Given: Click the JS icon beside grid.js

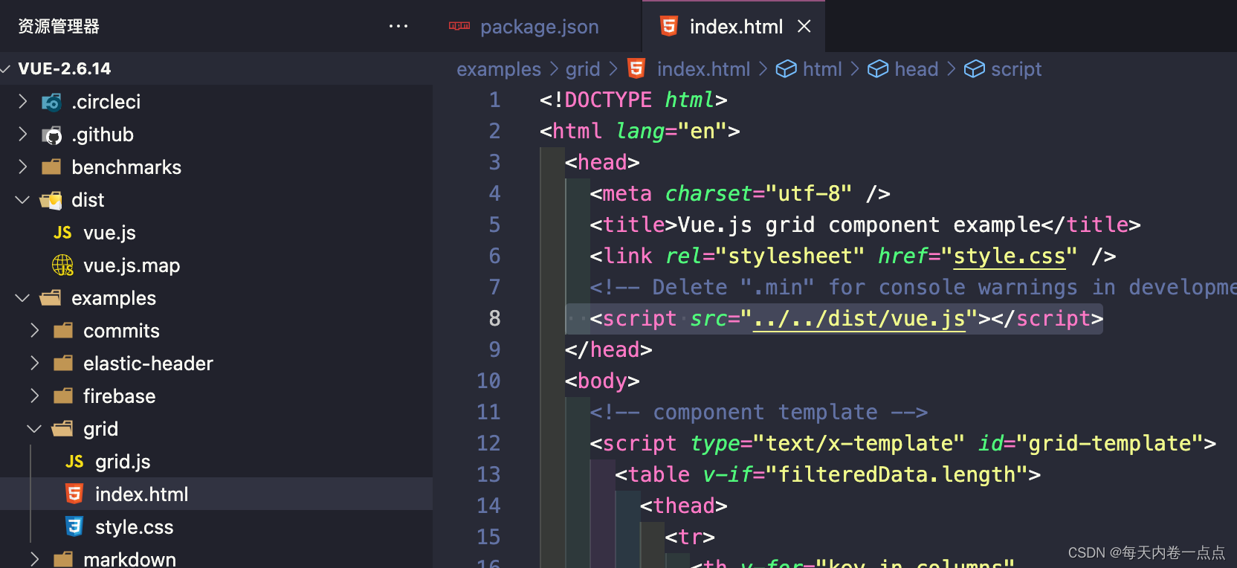Looking at the screenshot, I should click(74, 462).
